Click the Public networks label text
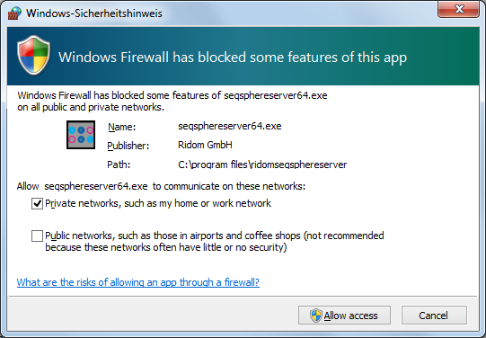 coord(215,241)
